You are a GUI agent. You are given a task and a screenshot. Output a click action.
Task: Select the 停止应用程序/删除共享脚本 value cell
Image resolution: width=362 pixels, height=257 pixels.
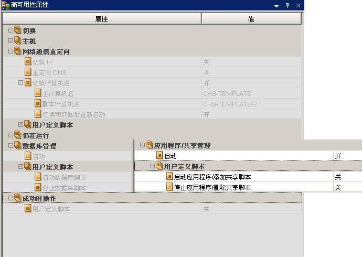(348, 187)
